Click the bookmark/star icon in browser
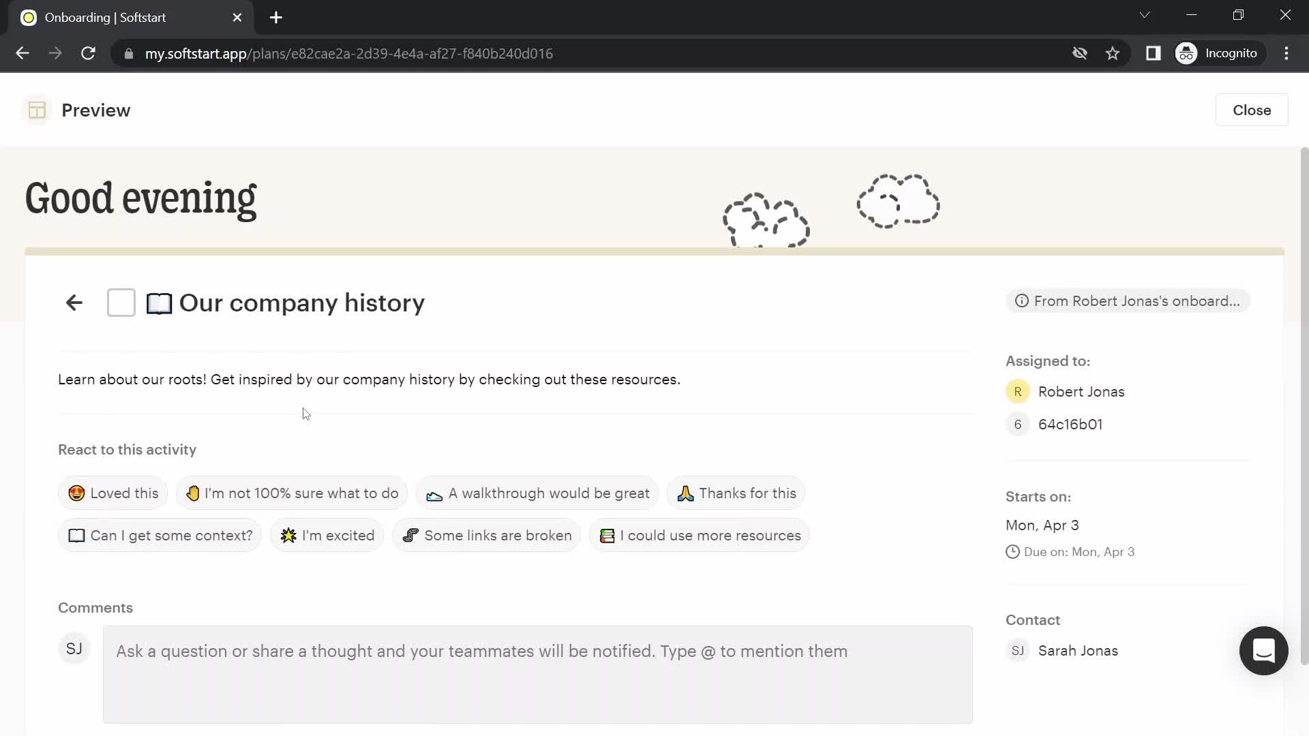 click(x=1113, y=53)
